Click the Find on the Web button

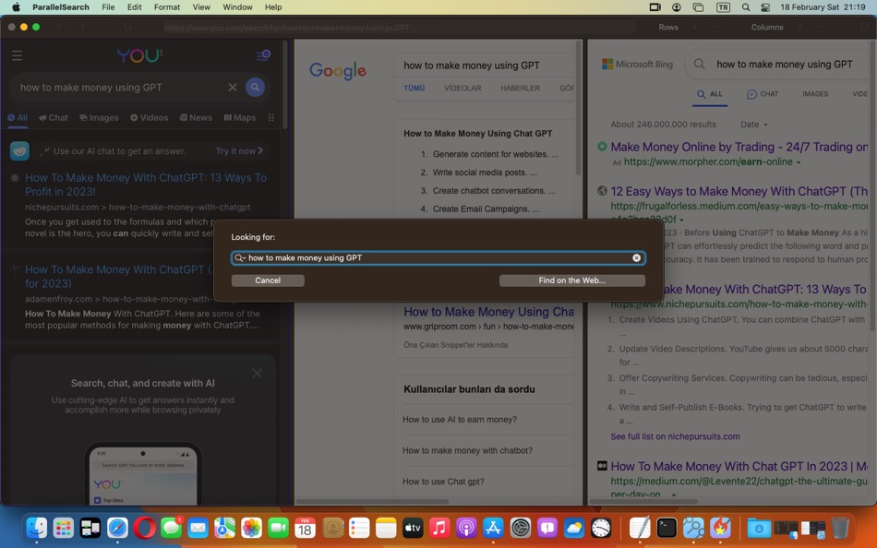click(x=571, y=280)
